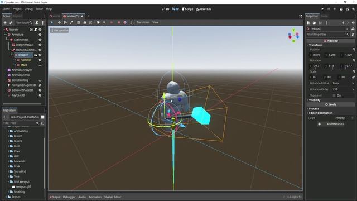This screenshot has height=201, width=357.
Task: Load an existing resource in Inspector
Action: (314, 23)
